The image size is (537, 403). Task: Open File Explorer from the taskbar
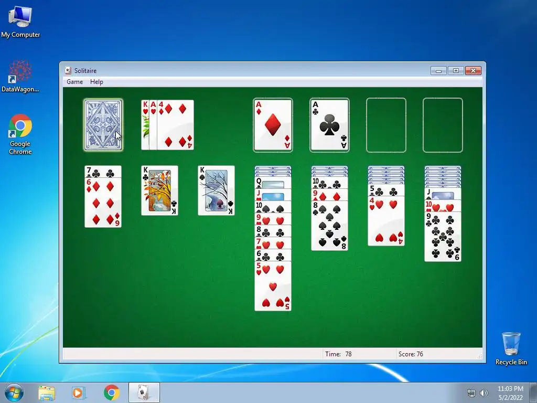(x=47, y=393)
